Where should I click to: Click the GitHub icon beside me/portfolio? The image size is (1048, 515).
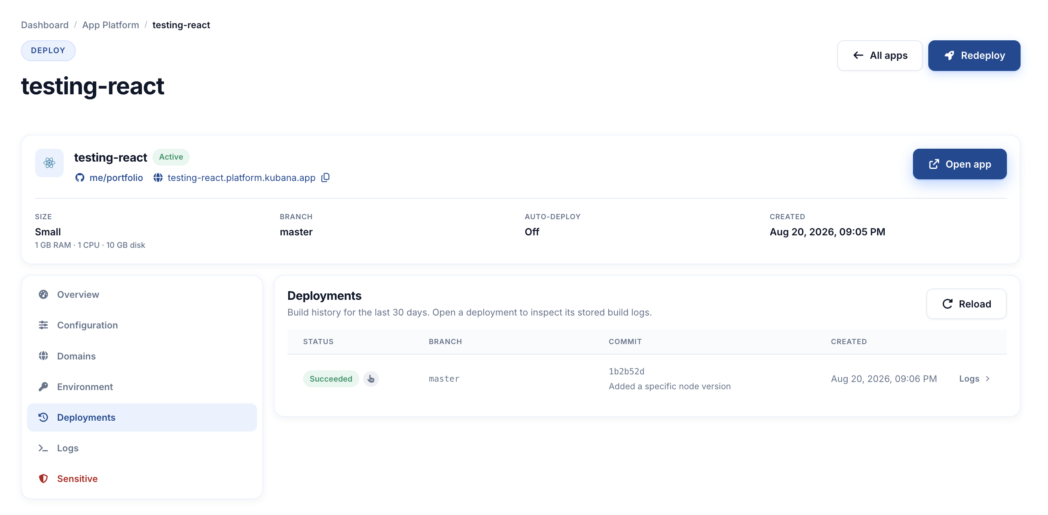click(x=80, y=178)
